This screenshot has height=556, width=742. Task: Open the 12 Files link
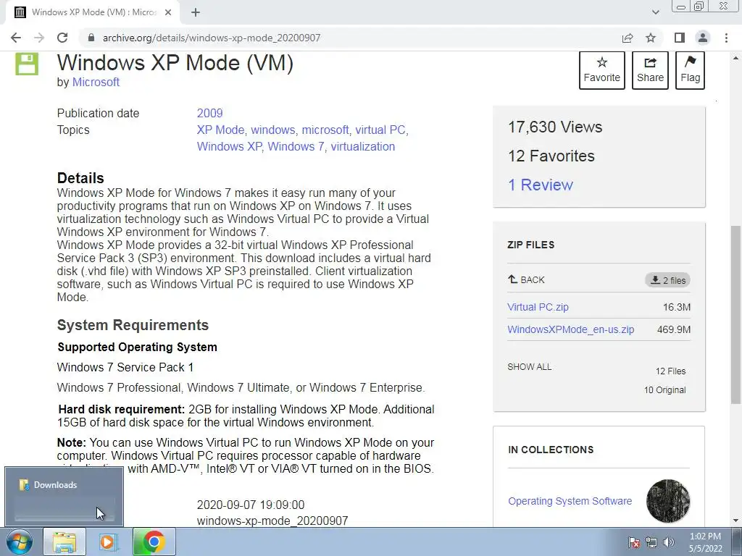point(670,371)
